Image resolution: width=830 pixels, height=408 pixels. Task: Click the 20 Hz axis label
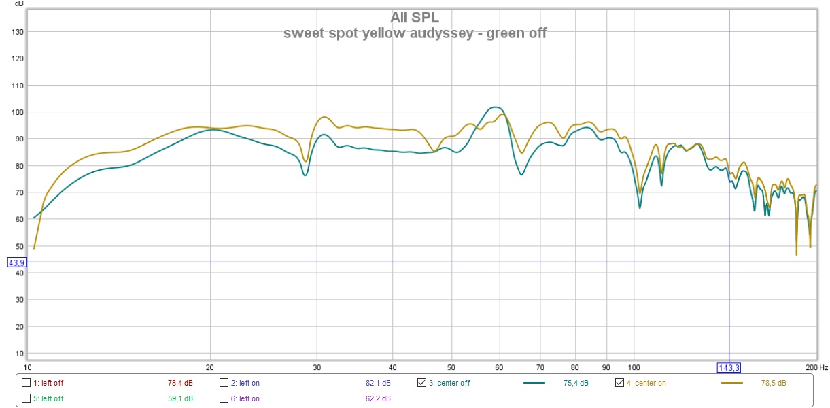210,367
